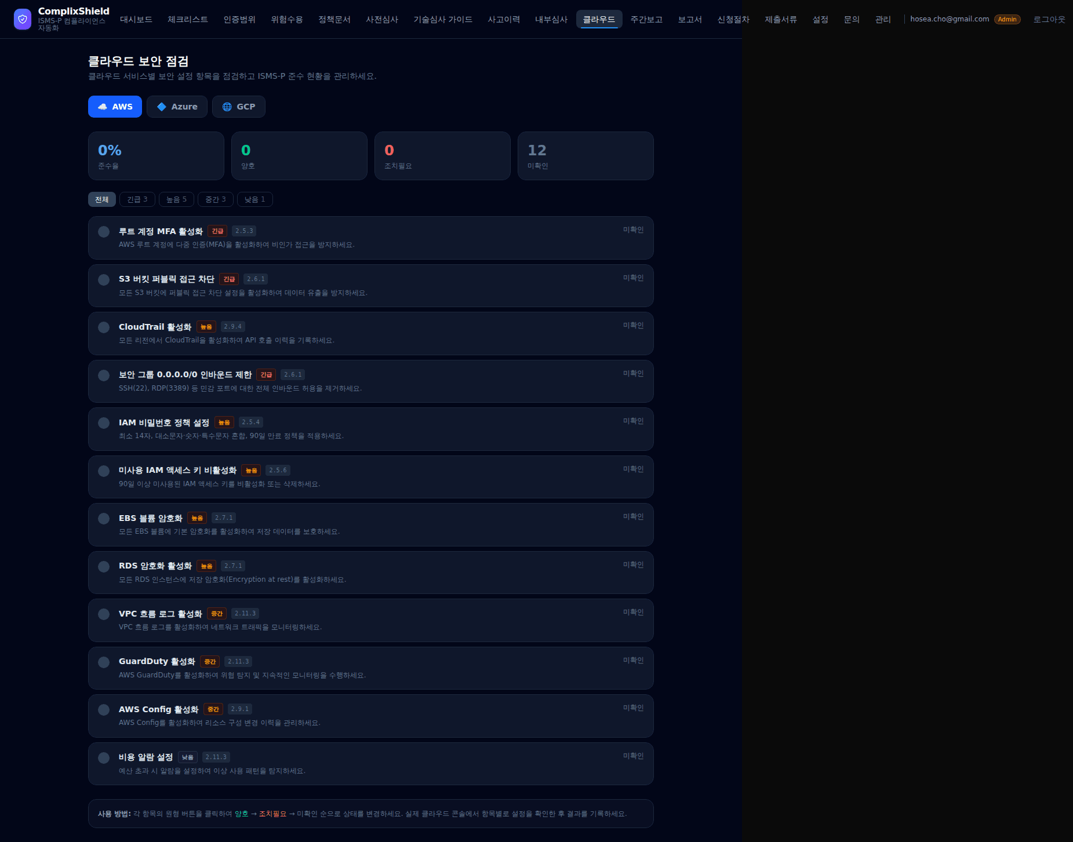Toggle status circle for GuardDuty 활성화
The image size is (1073, 842).
coord(104,662)
